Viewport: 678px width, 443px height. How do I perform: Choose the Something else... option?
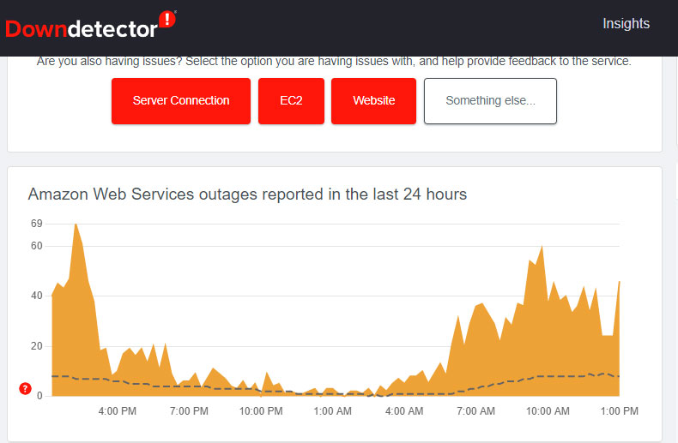pyautogui.click(x=490, y=100)
